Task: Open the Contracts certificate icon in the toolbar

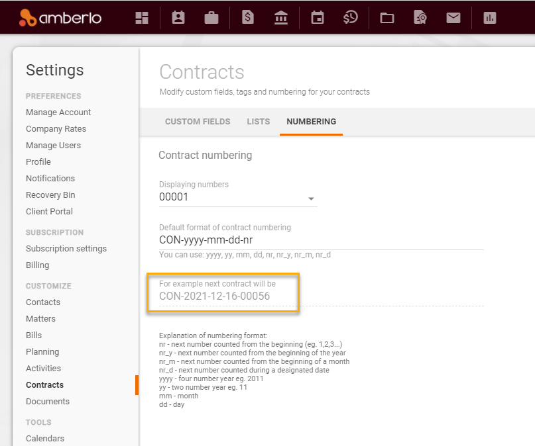Action: click(x=420, y=18)
